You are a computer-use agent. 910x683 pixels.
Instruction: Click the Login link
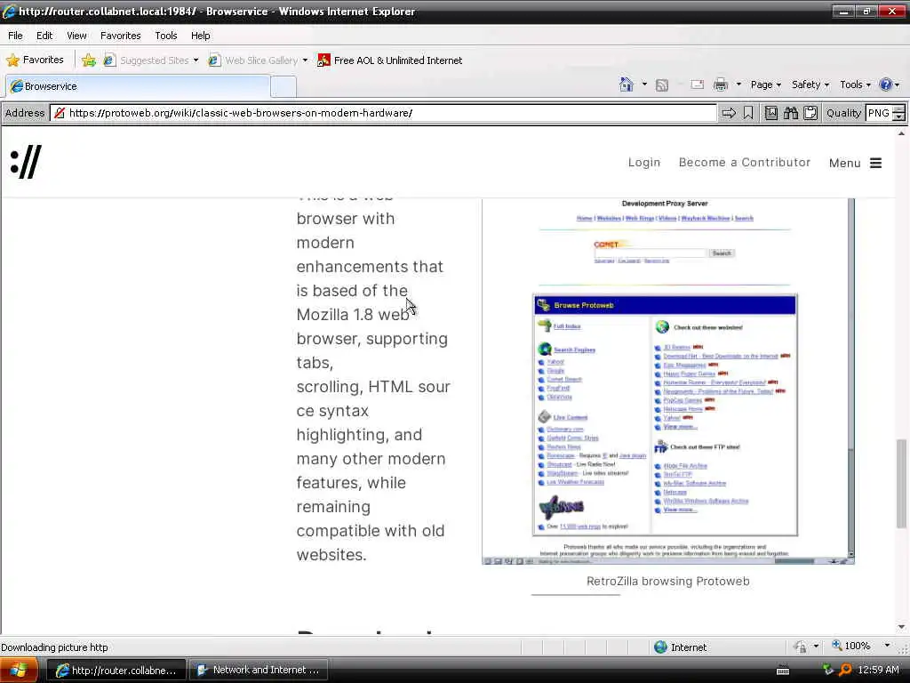point(644,163)
